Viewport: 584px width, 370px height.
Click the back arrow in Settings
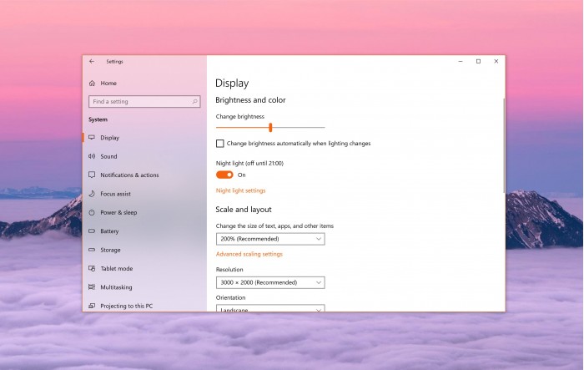[92, 61]
